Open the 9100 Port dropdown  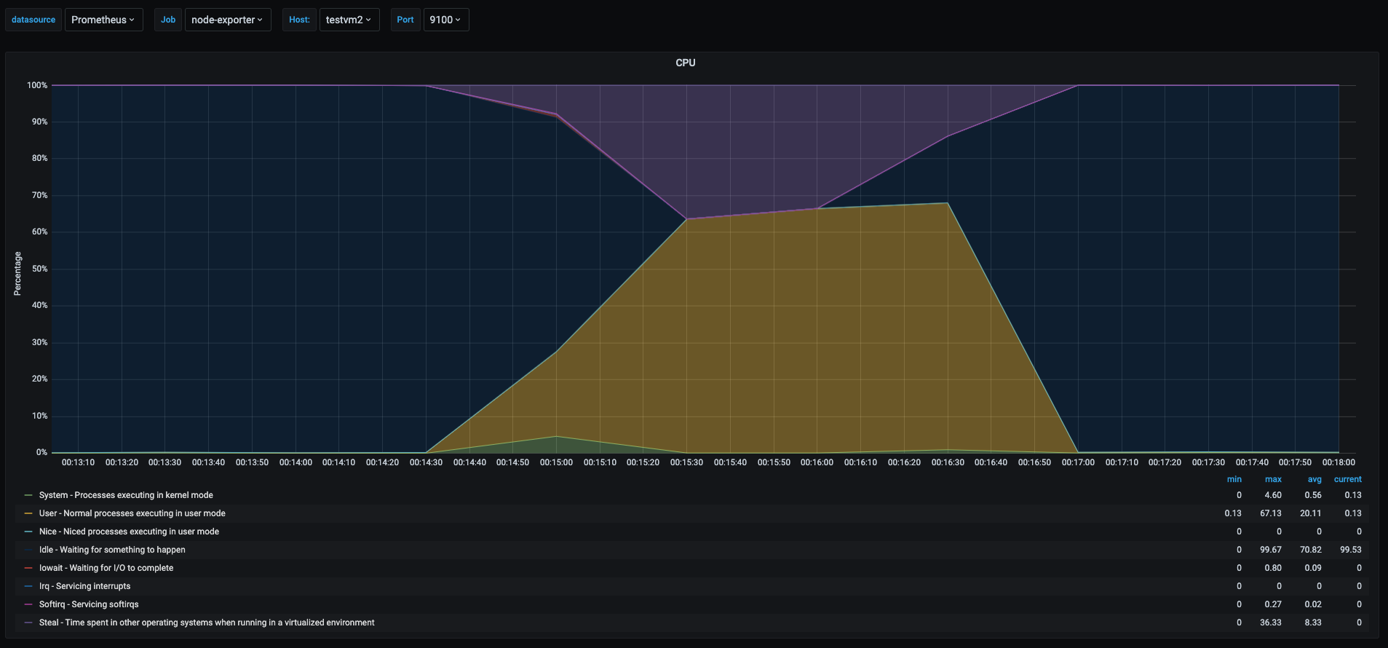tap(445, 20)
